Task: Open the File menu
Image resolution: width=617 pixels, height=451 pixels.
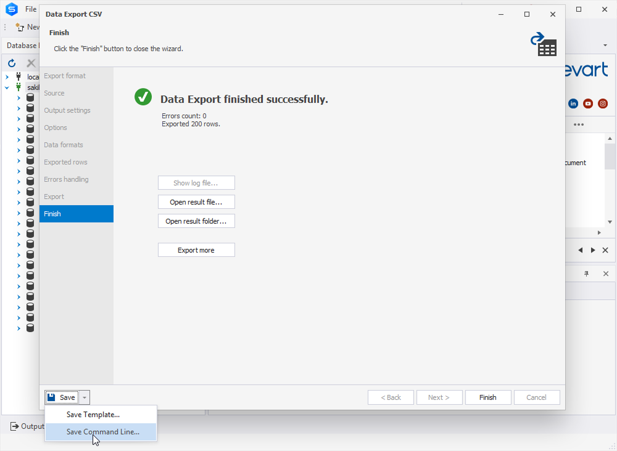Action: (x=31, y=9)
